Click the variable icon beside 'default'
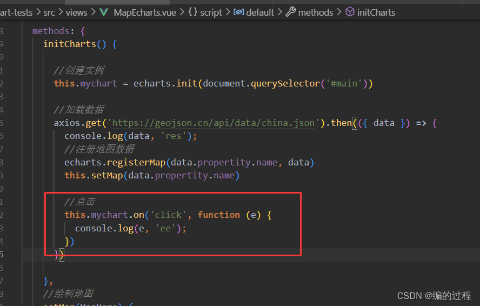The height and width of the screenshot is (306, 480). tap(239, 12)
